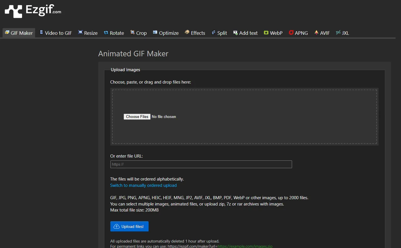Click the green WebP icon
The image size is (401, 248).
(266, 33)
